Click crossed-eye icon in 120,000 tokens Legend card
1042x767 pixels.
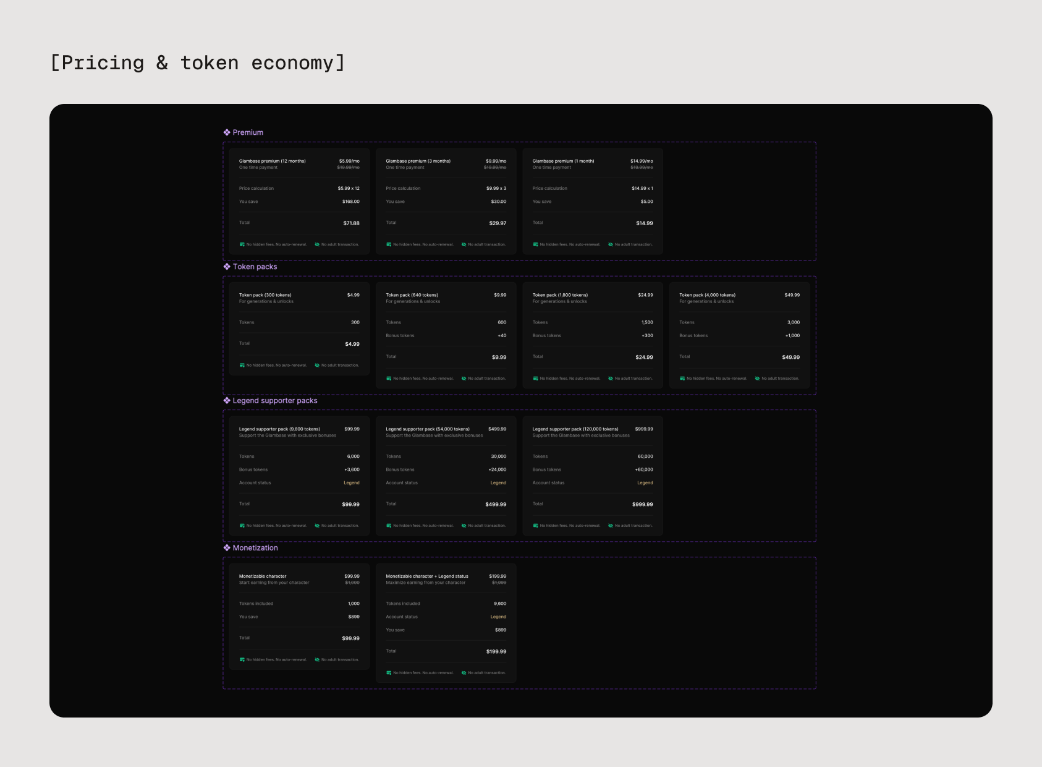click(x=611, y=526)
